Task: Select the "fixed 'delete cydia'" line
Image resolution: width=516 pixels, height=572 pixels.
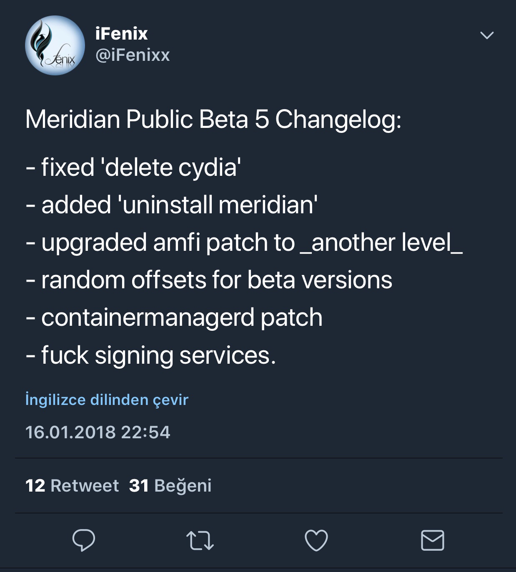Action: [x=134, y=167]
